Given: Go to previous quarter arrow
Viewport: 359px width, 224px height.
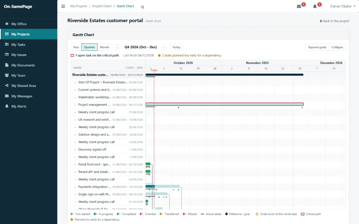Looking at the screenshot, I should (118, 47).
